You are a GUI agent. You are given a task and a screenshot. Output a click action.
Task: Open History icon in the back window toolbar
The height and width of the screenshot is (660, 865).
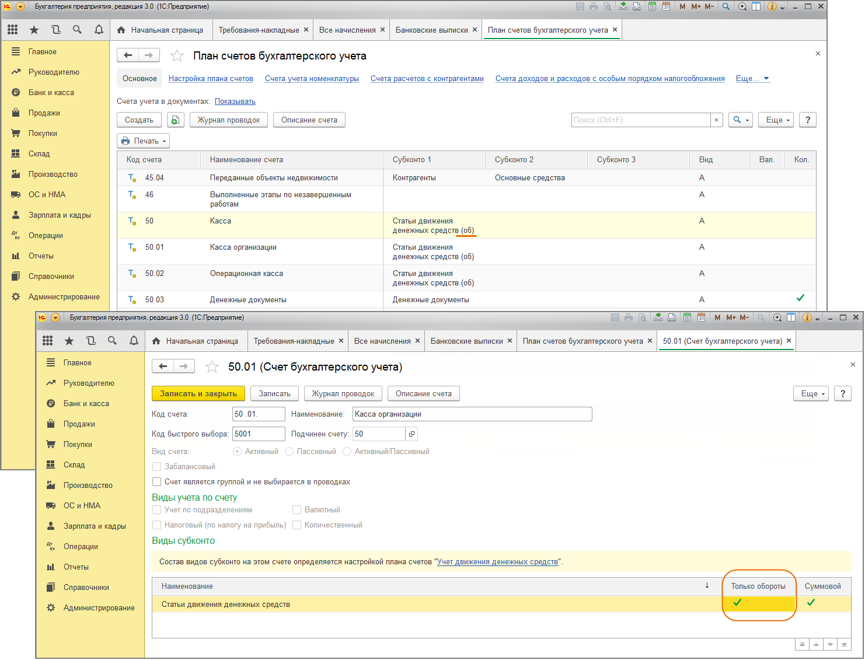pos(56,30)
